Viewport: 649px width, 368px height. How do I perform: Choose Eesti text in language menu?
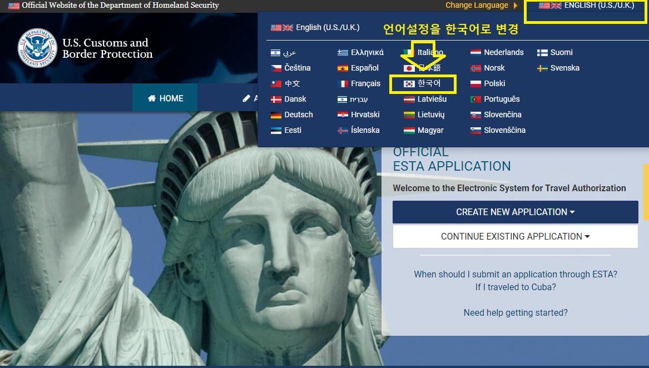pyautogui.click(x=293, y=131)
